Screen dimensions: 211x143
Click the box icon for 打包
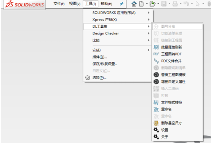coord(156,96)
